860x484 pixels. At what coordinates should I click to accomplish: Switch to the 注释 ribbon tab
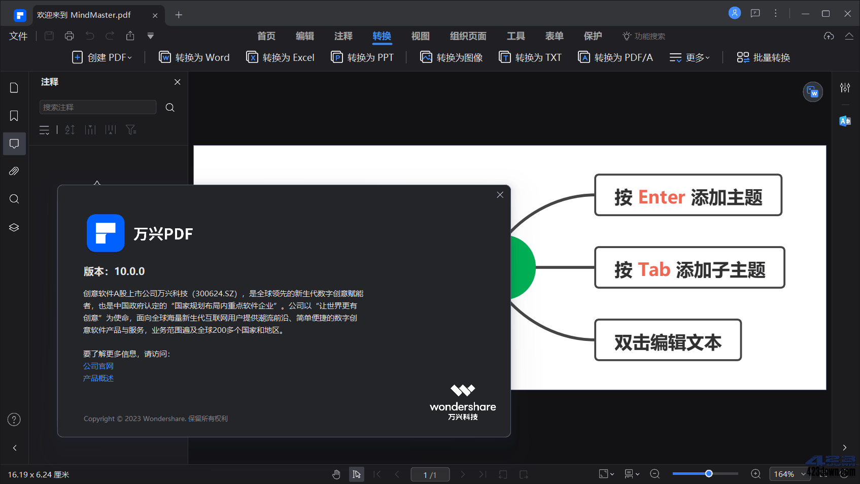point(343,36)
